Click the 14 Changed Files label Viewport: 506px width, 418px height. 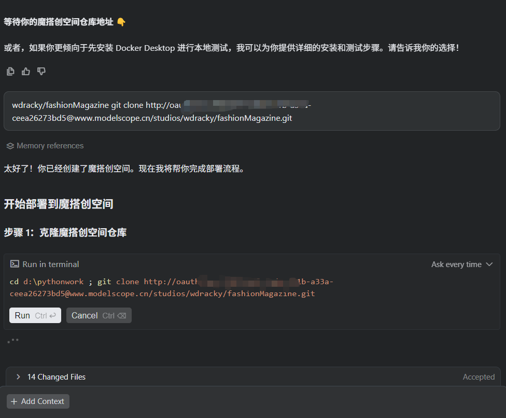click(57, 377)
